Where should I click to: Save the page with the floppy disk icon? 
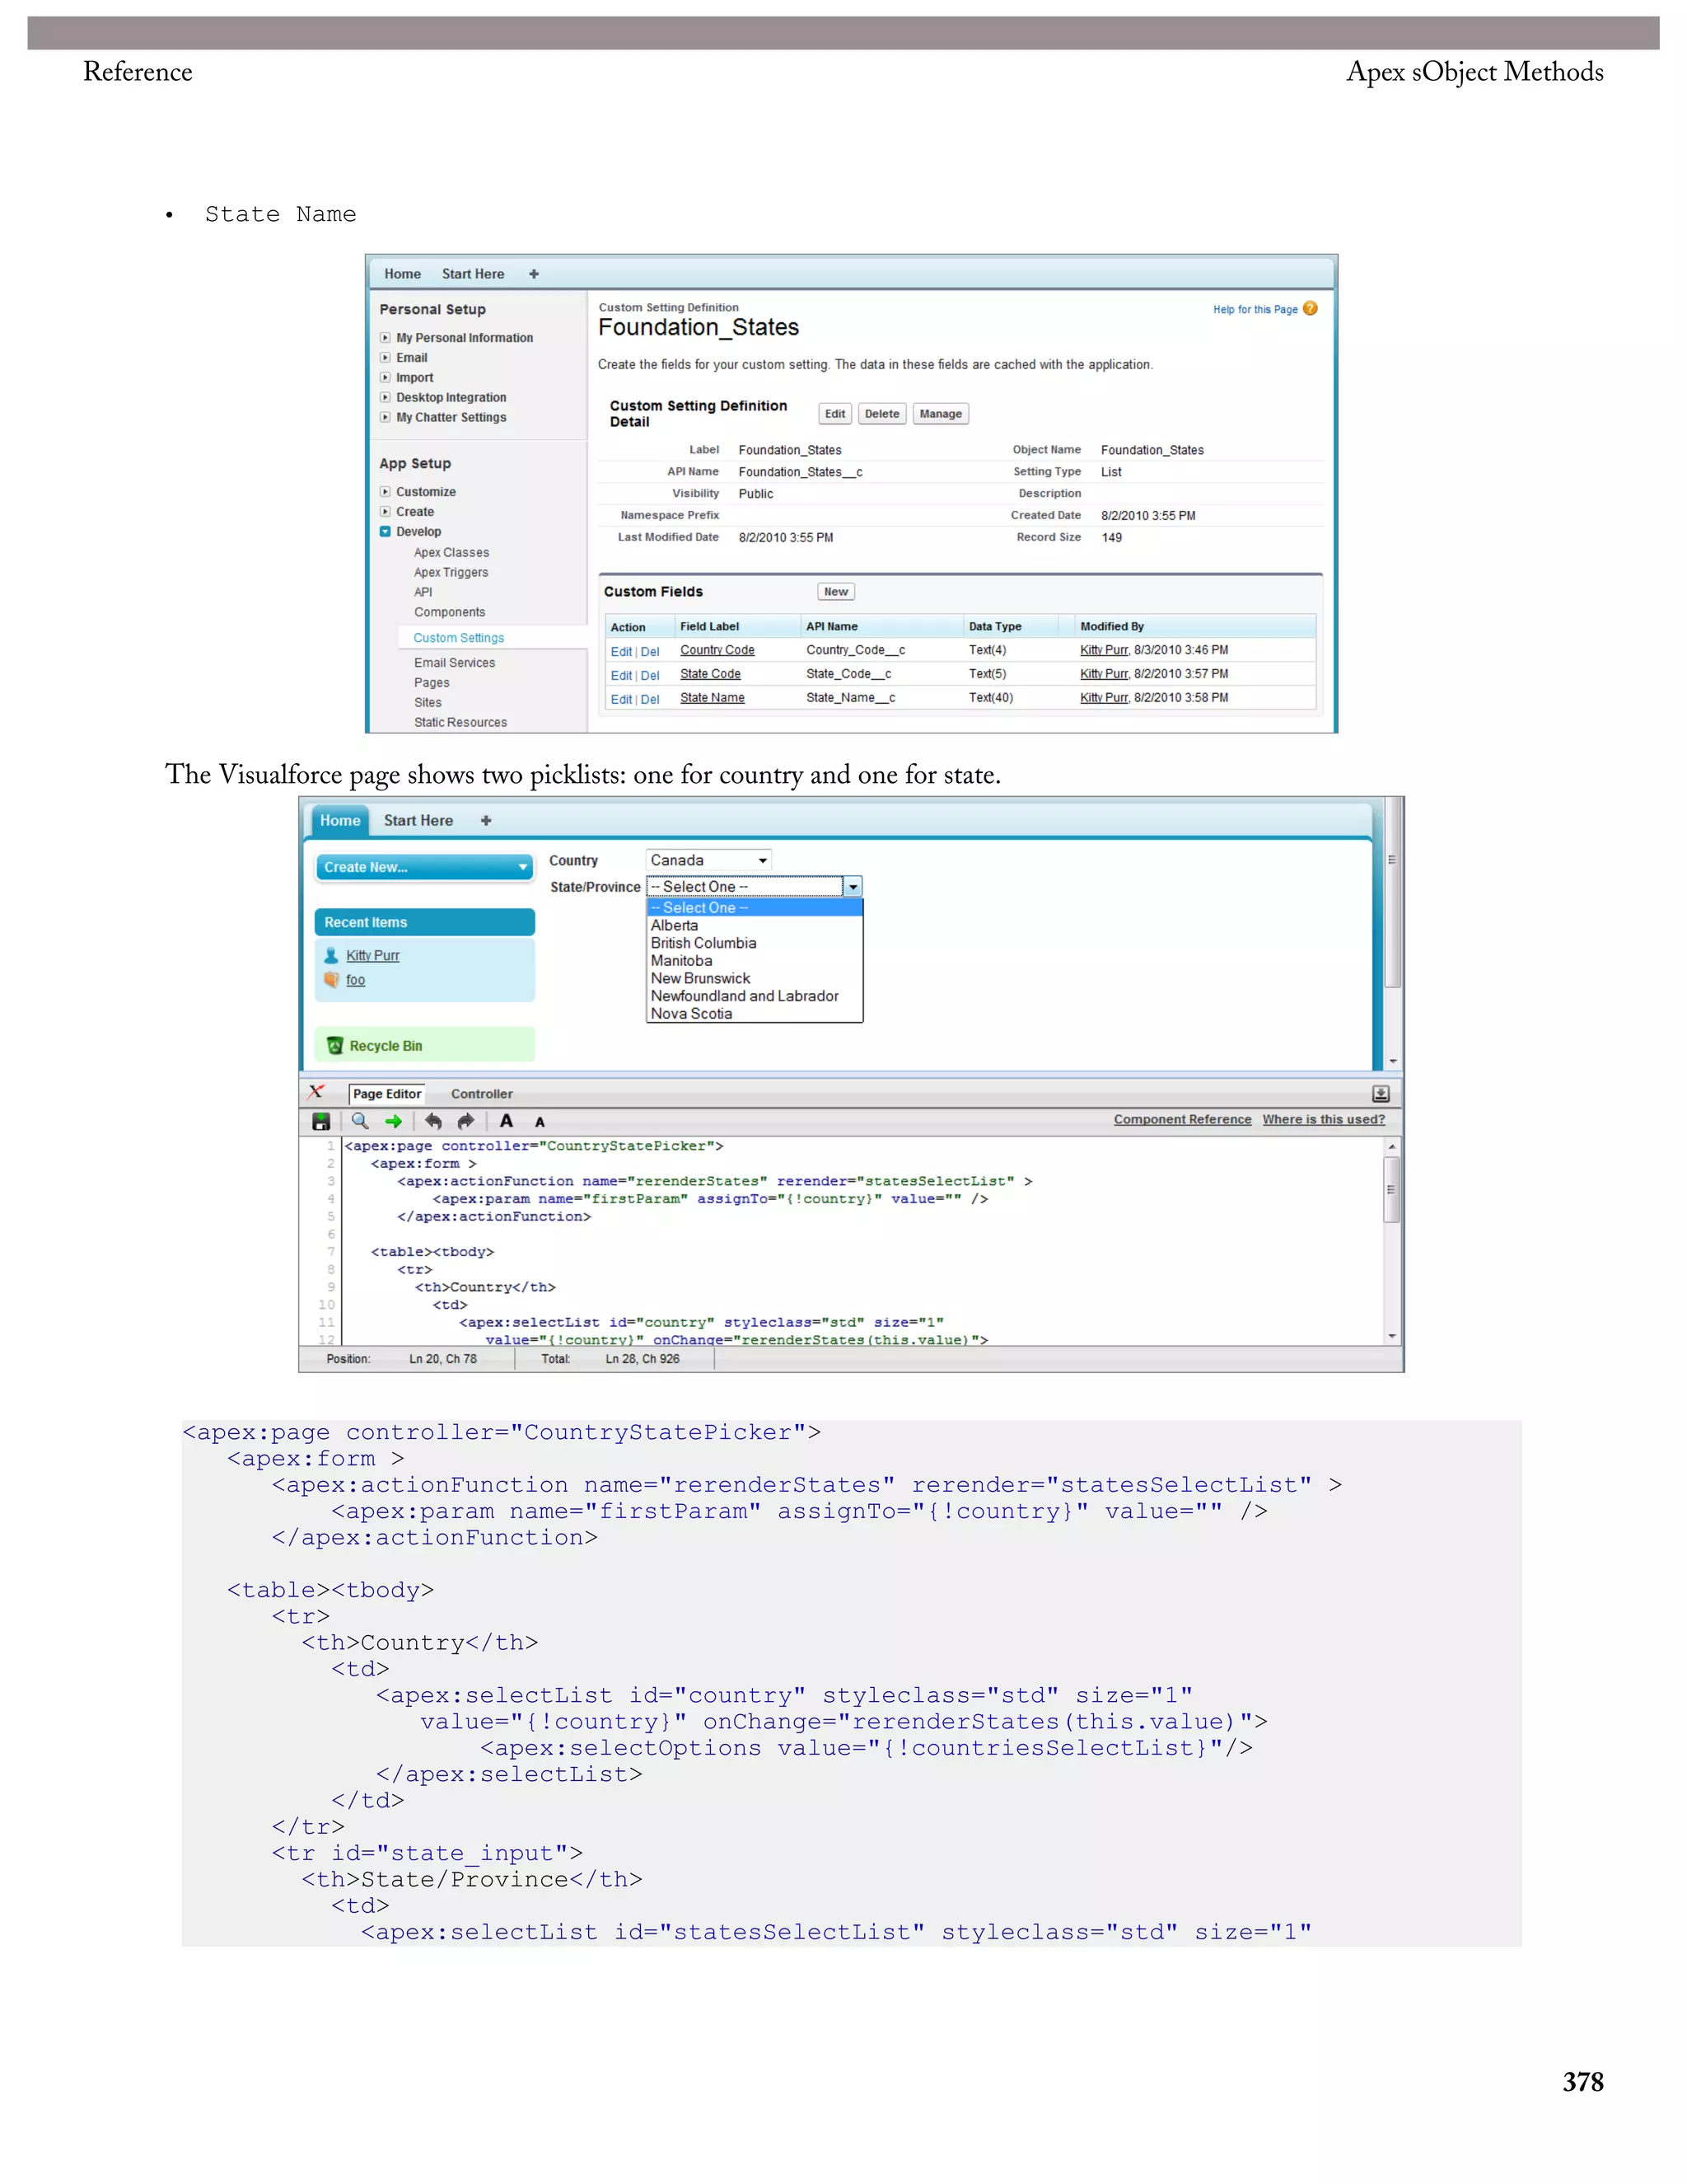[320, 1121]
